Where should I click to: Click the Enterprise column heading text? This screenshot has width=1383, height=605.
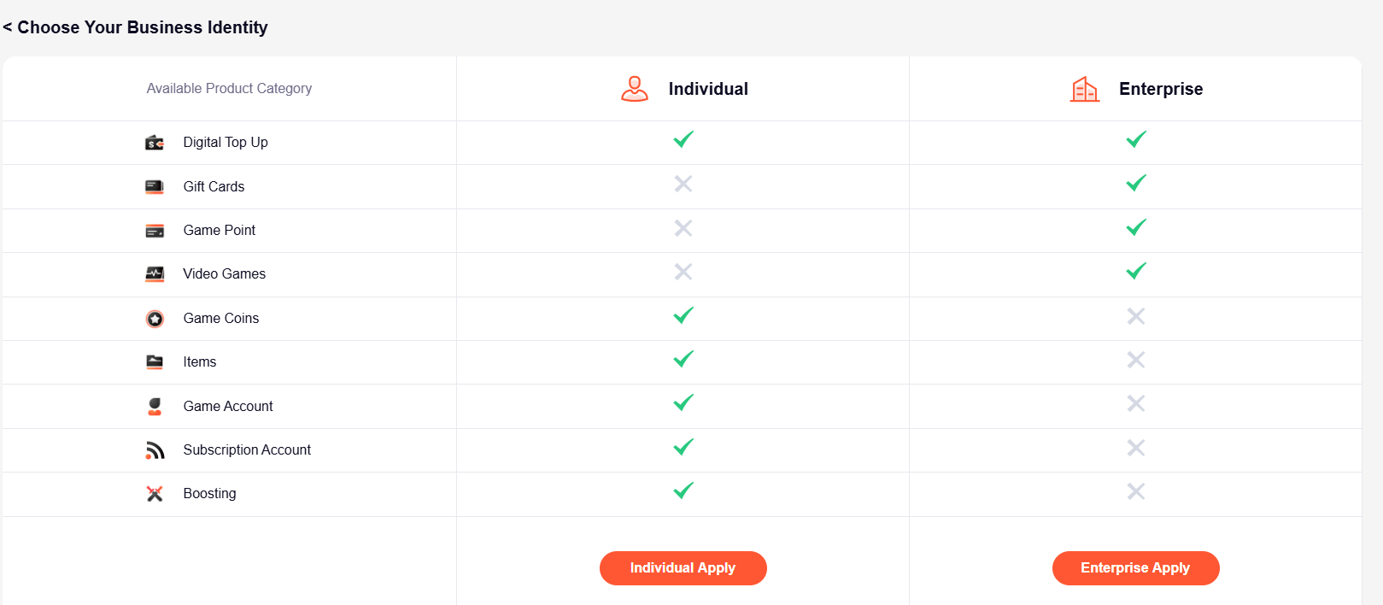pos(1161,89)
